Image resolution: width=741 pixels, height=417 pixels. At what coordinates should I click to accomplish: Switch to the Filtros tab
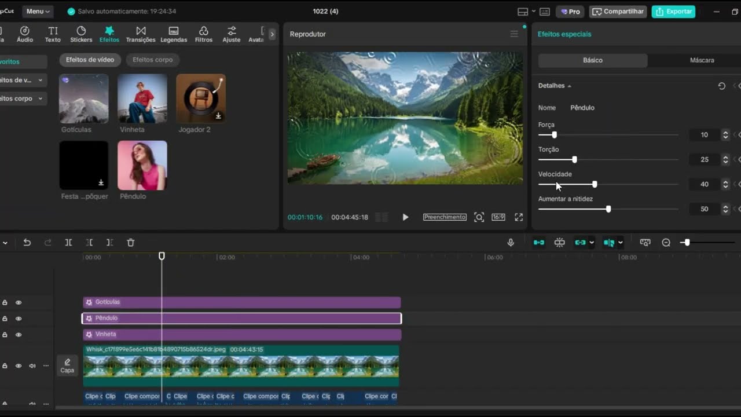[204, 34]
